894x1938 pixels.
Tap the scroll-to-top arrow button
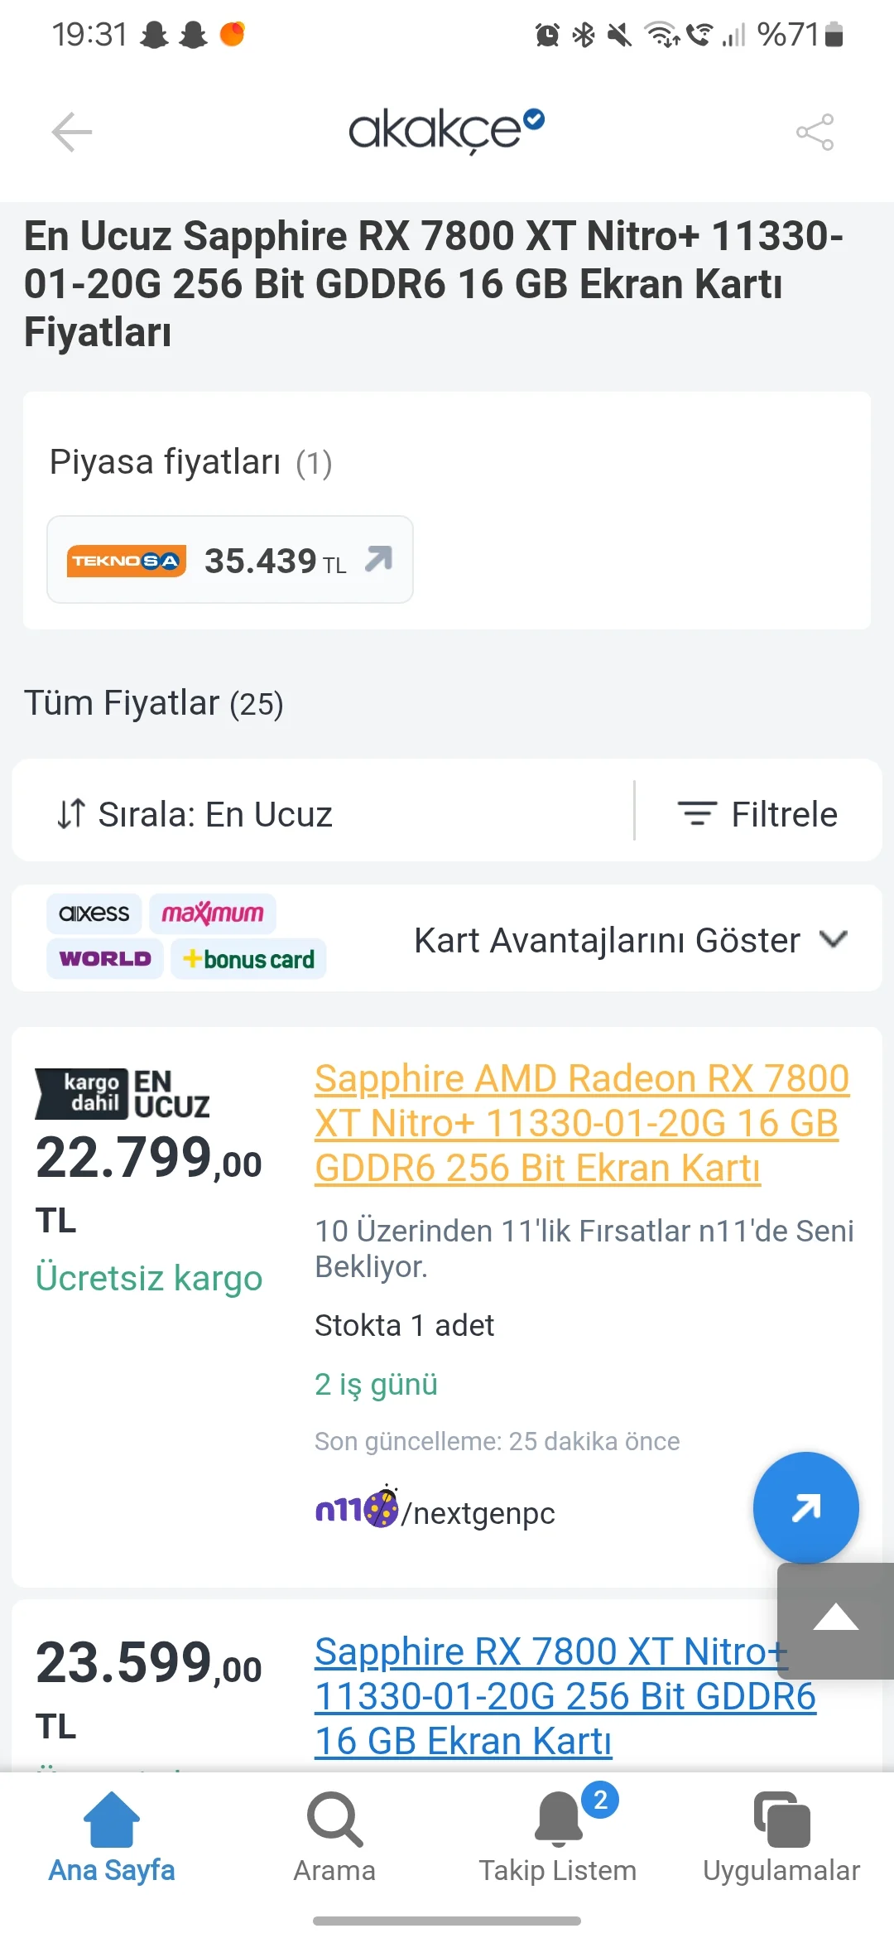pos(835,1618)
